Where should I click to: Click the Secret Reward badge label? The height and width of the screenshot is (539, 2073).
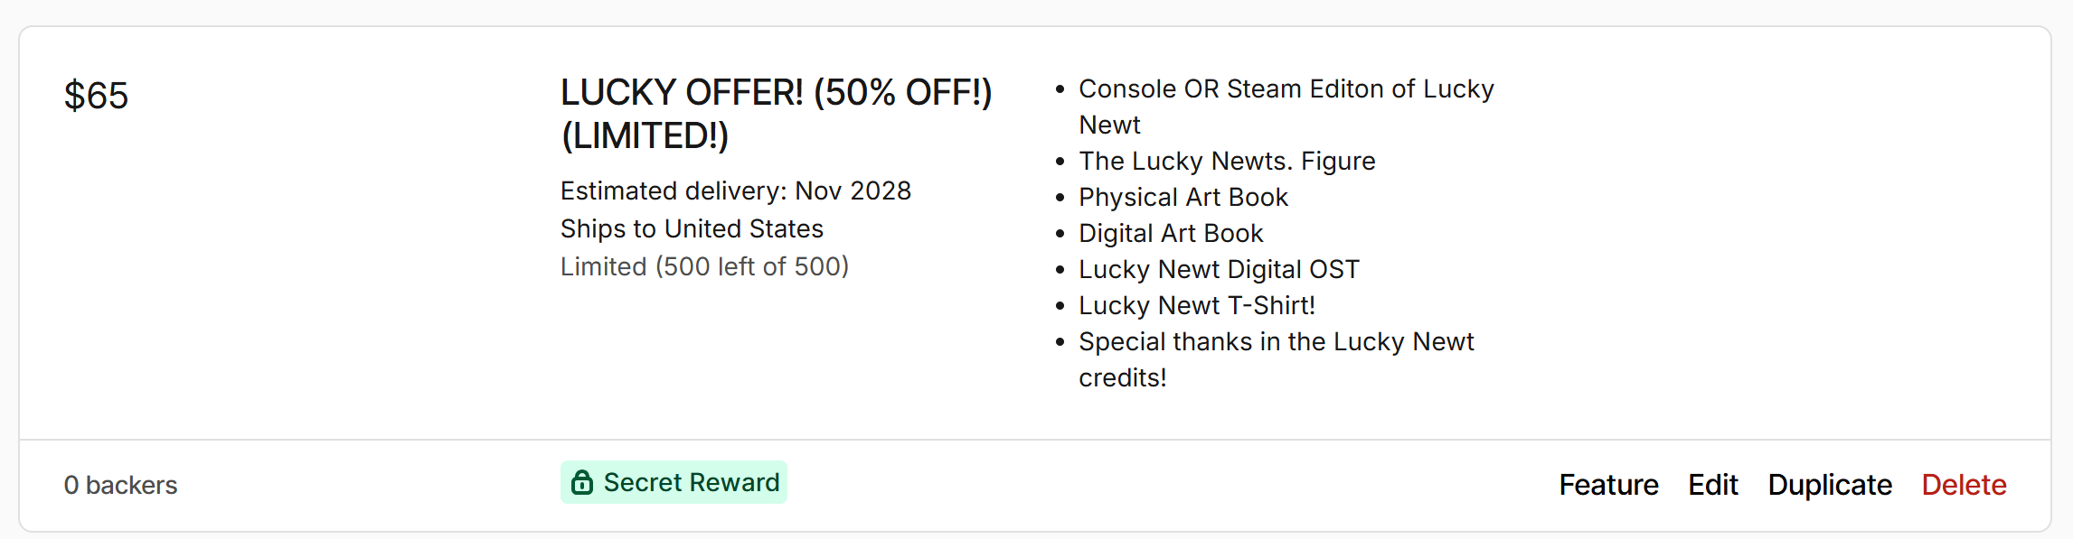pyautogui.click(x=691, y=483)
